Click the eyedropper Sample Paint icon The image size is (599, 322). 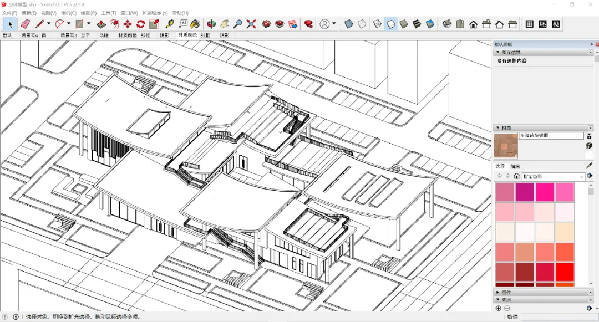point(589,166)
